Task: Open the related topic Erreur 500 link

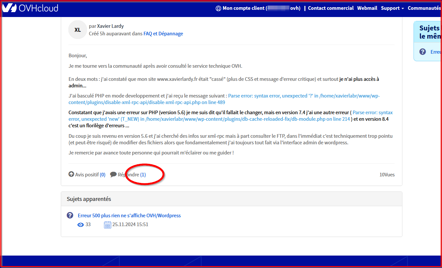Action: coord(129,216)
